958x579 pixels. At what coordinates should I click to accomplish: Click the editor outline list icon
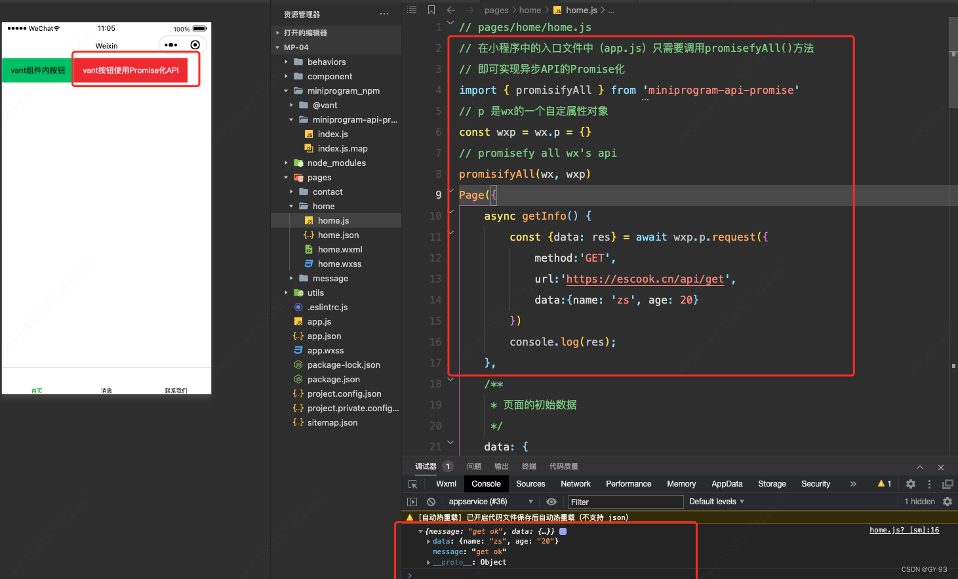(412, 10)
